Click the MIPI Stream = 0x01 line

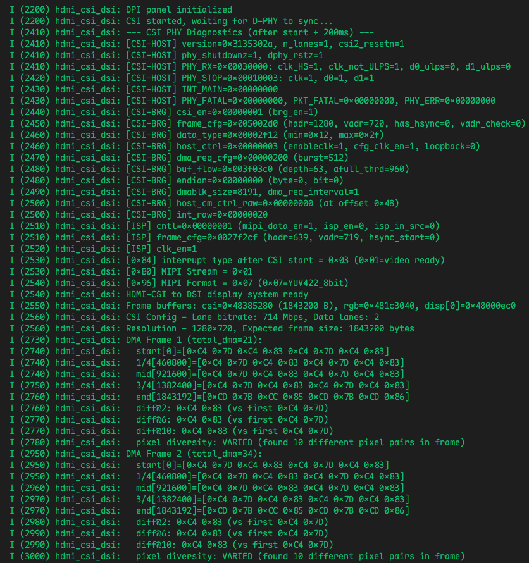pyautogui.click(x=131, y=272)
